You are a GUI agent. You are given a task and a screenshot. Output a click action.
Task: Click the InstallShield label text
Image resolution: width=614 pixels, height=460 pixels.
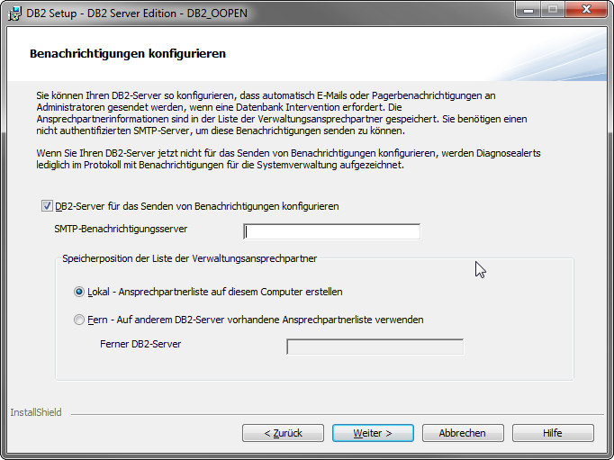point(36,412)
